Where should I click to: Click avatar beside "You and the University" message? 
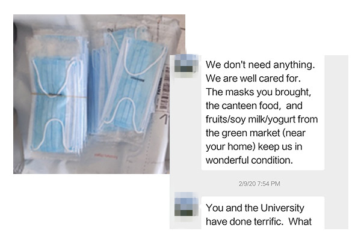click(187, 205)
